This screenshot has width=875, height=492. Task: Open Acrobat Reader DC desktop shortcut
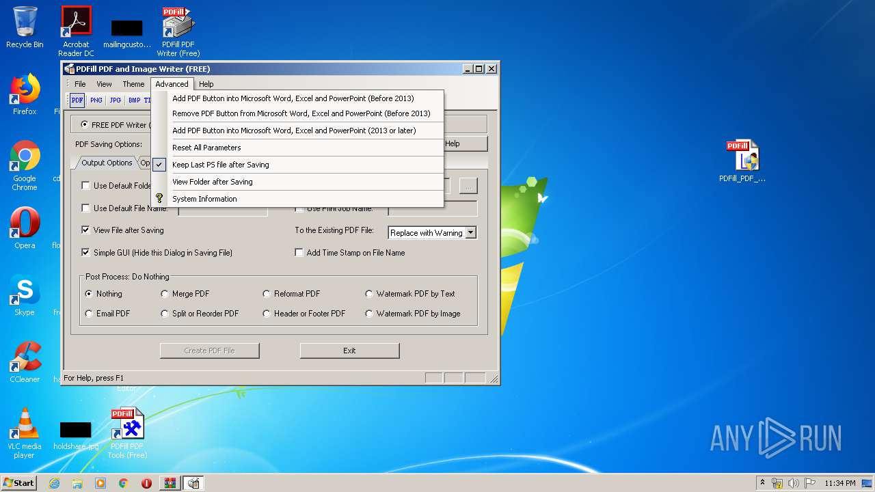point(76,31)
